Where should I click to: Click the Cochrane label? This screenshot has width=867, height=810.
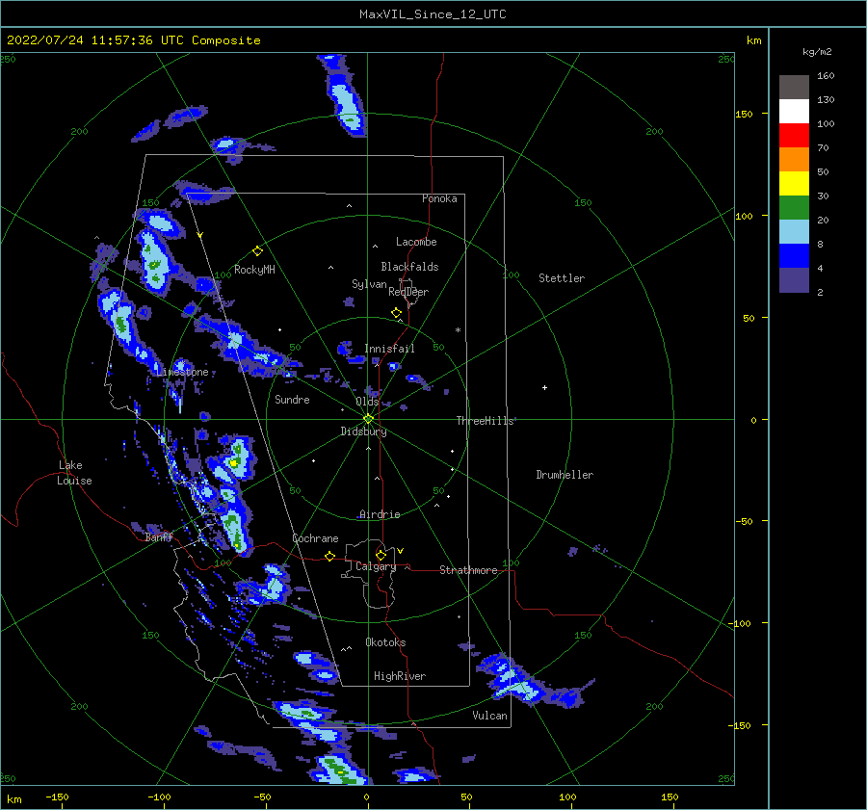315,538
